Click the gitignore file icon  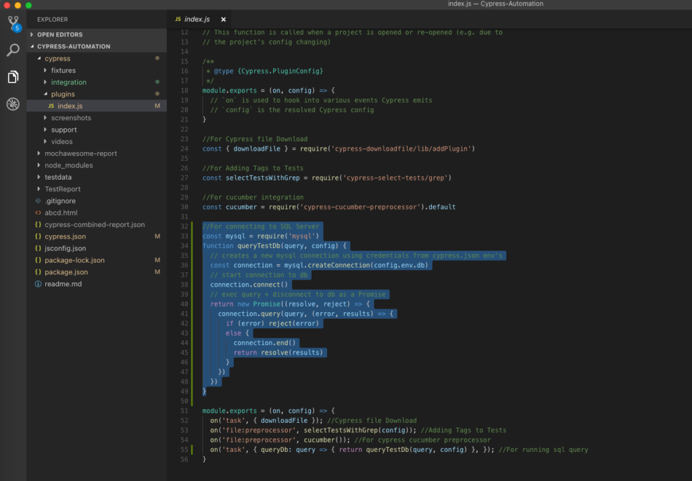click(x=38, y=201)
